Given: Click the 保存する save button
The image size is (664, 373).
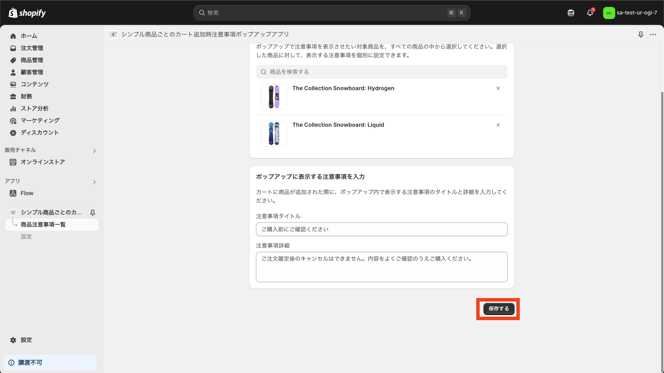Looking at the screenshot, I should click(498, 309).
